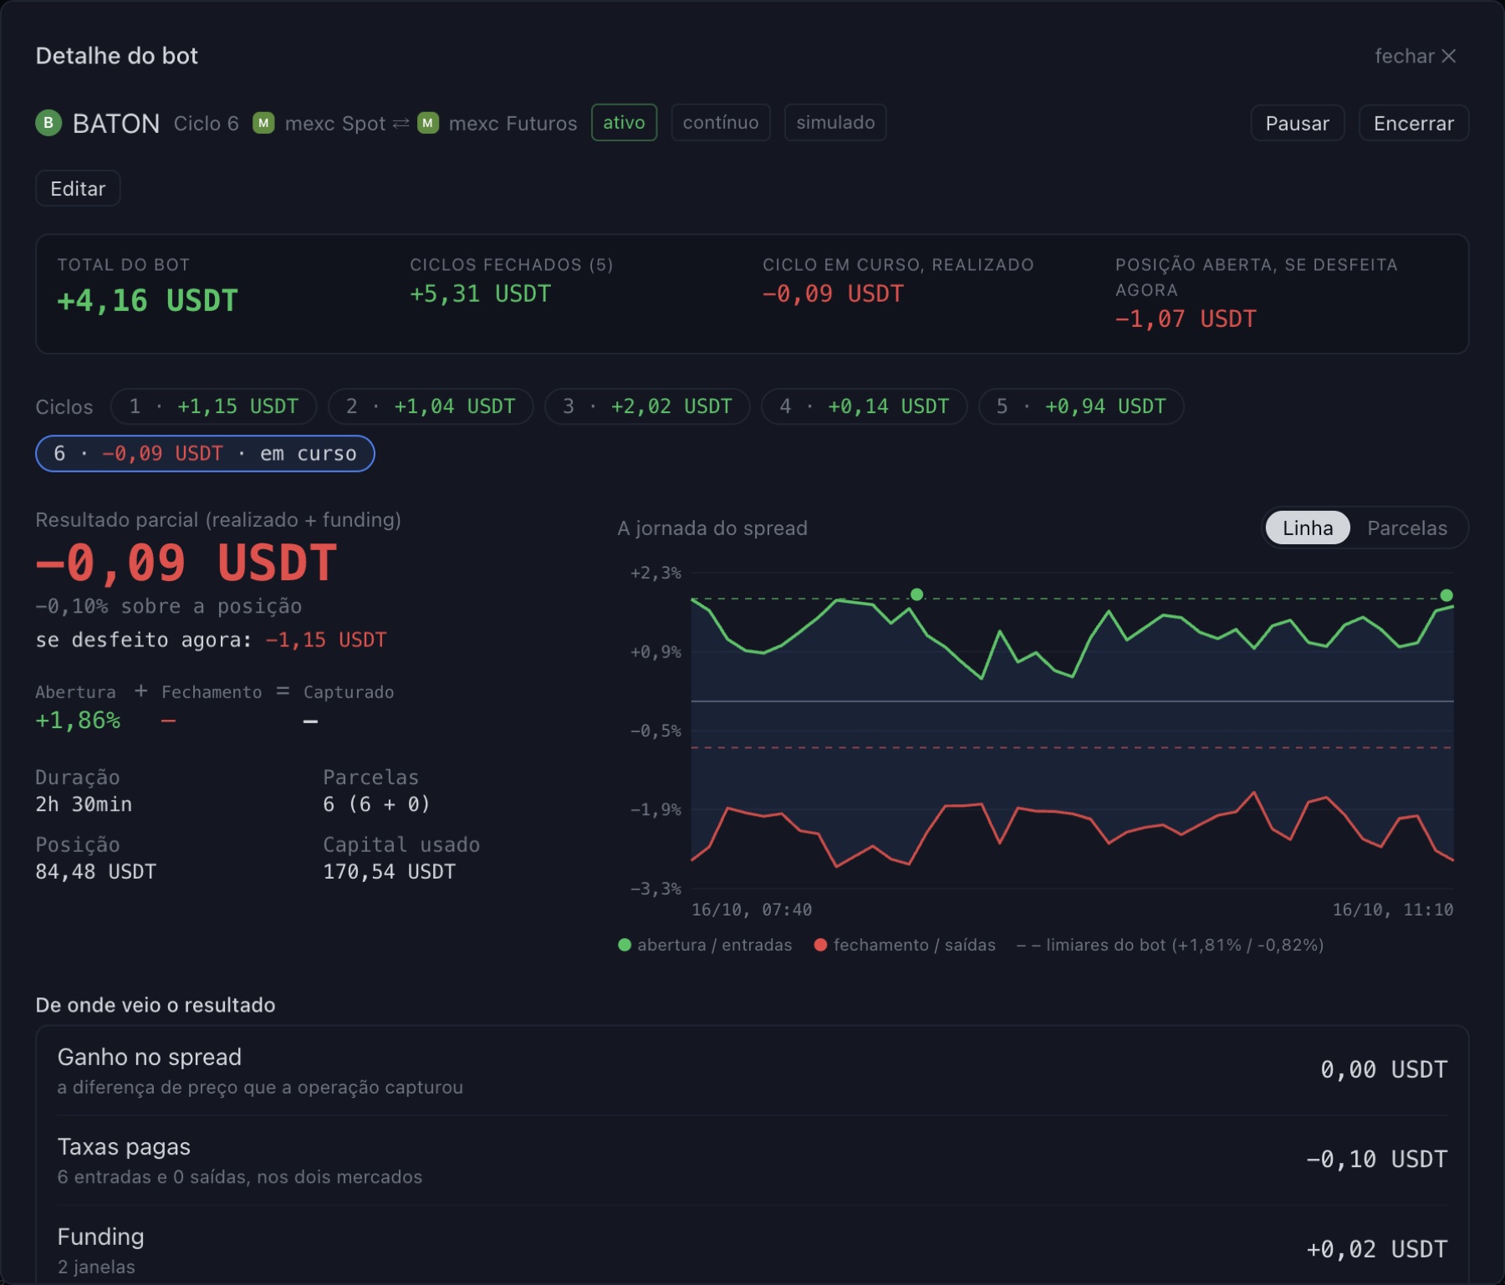Screen dimensions: 1505x1285
Task: Click the abertura / entradas legend item
Action: 705,945
